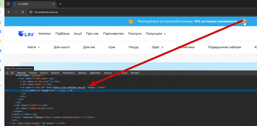The image size is (257, 126).
Task: Open the Для неї category
Action: [x=89, y=47]
